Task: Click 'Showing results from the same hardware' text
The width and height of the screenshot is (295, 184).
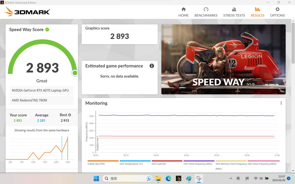Action: tap(42, 130)
